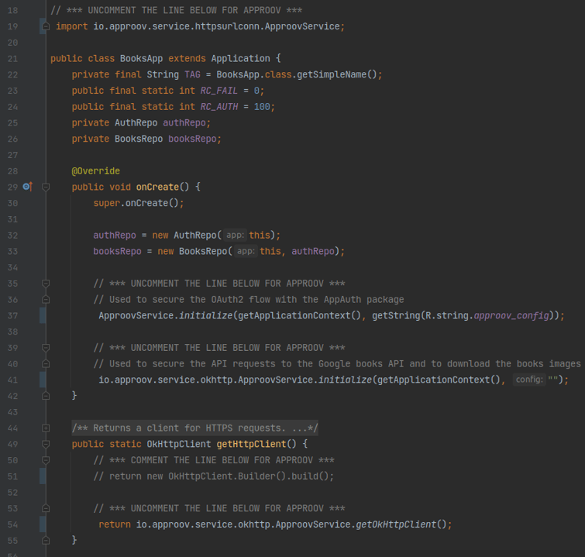Click the override gutter icon on line 29
This screenshot has height=557, width=585.
[x=28, y=187]
